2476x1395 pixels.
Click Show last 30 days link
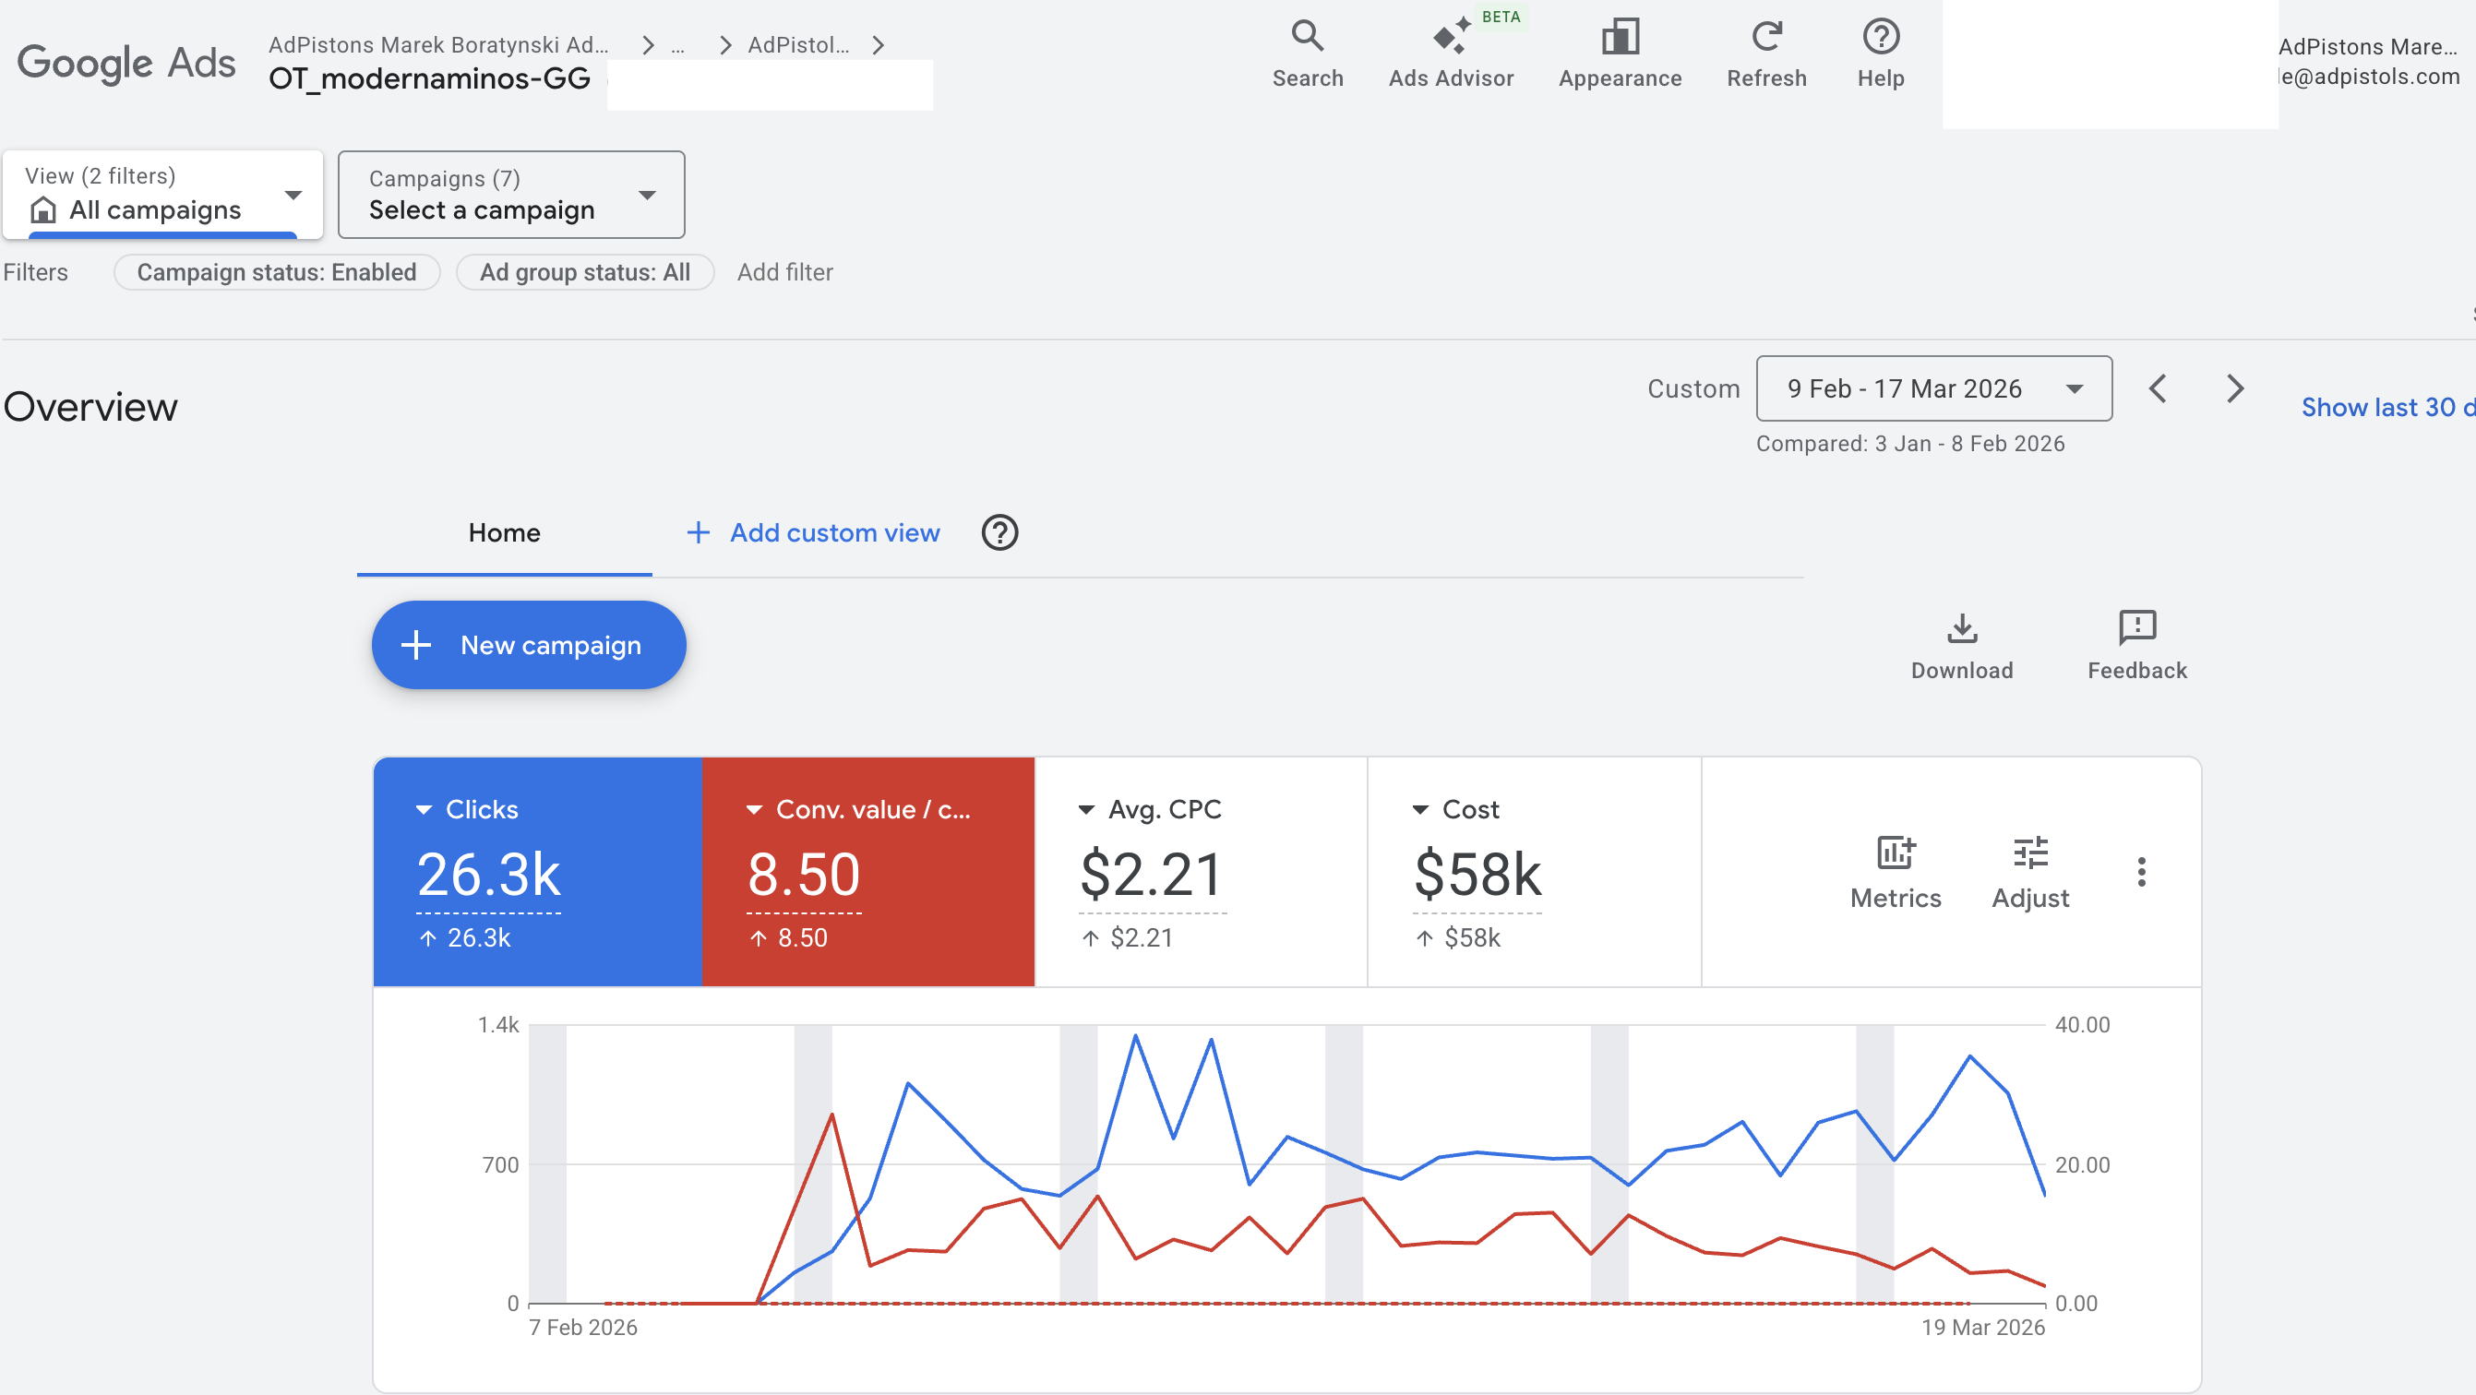pos(2387,408)
